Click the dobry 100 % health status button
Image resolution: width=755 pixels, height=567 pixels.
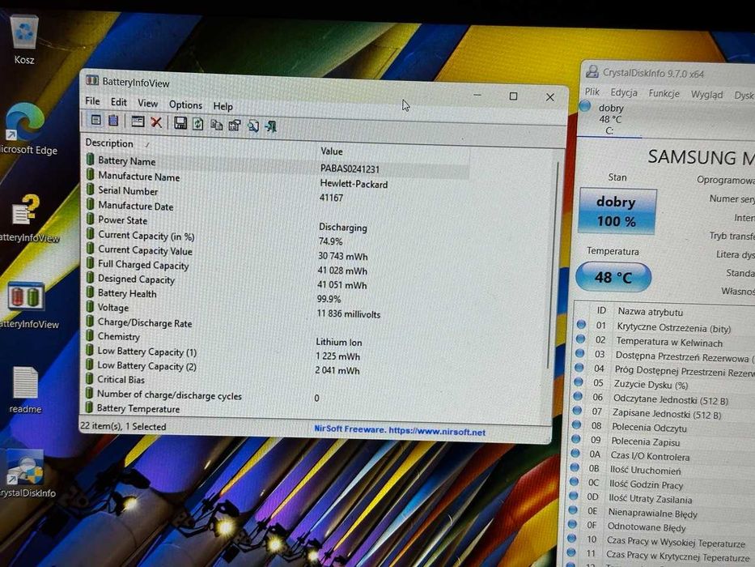[617, 211]
